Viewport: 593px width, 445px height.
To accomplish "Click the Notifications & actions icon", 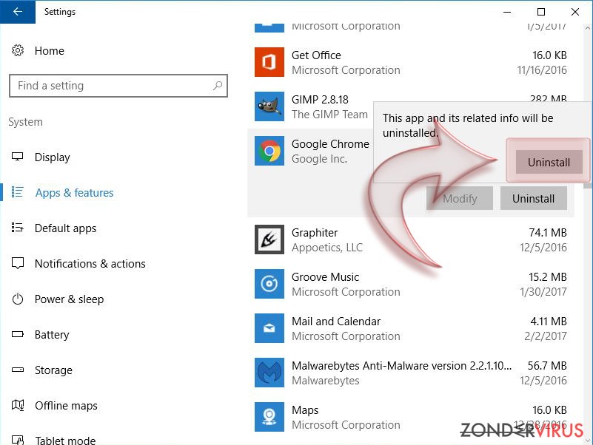I will 17,263.
